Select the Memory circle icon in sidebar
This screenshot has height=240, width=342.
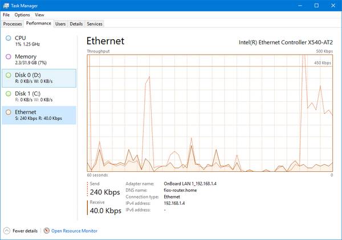pyautogui.click(x=8, y=56)
